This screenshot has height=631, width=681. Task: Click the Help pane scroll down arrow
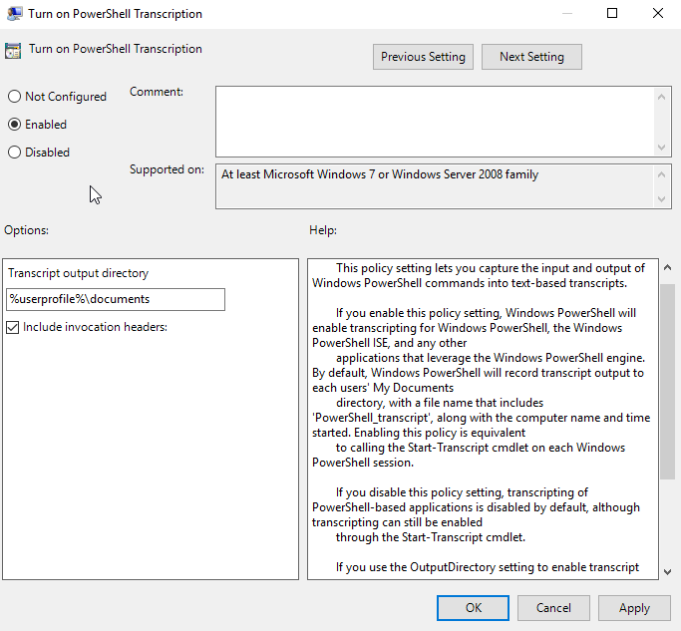point(667,572)
